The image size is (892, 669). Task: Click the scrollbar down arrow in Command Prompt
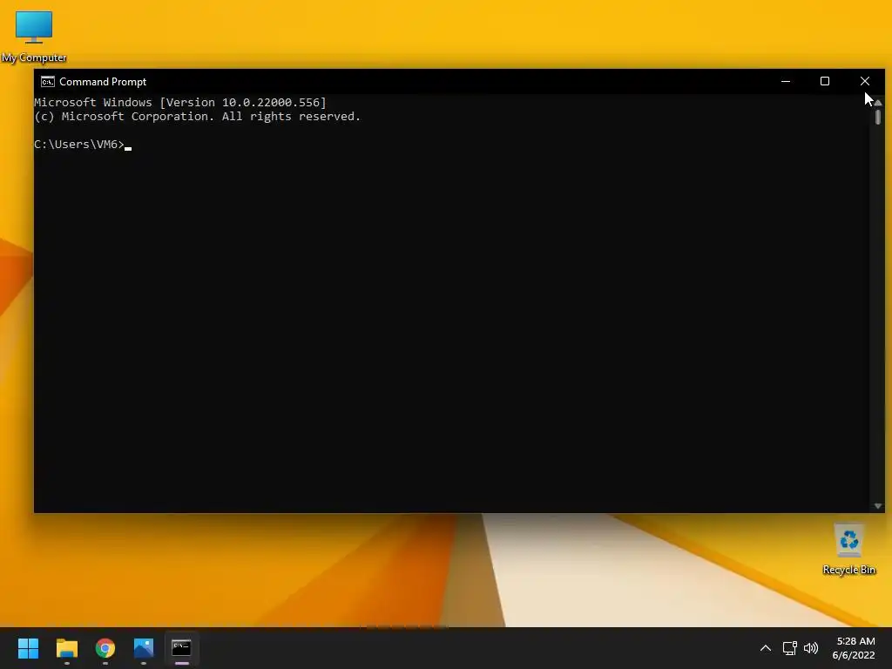(x=878, y=506)
